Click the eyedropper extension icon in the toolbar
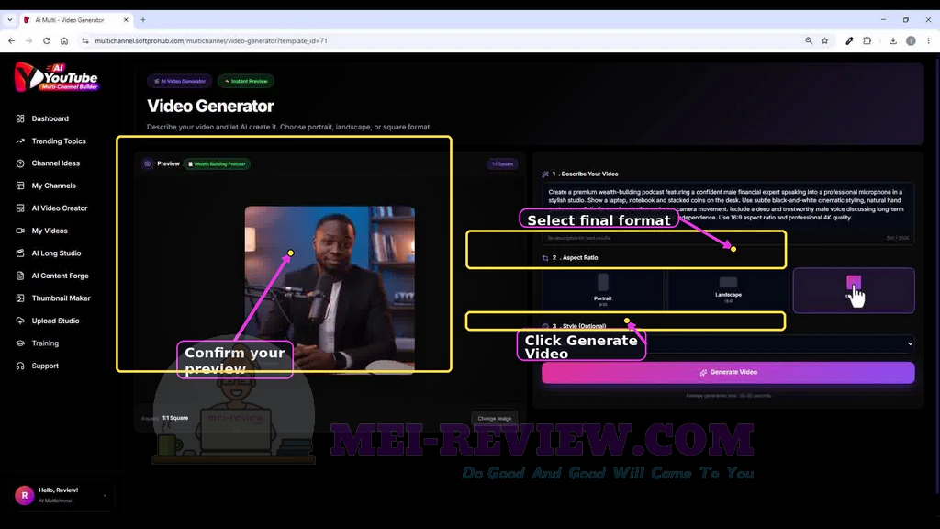 pos(849,40)
